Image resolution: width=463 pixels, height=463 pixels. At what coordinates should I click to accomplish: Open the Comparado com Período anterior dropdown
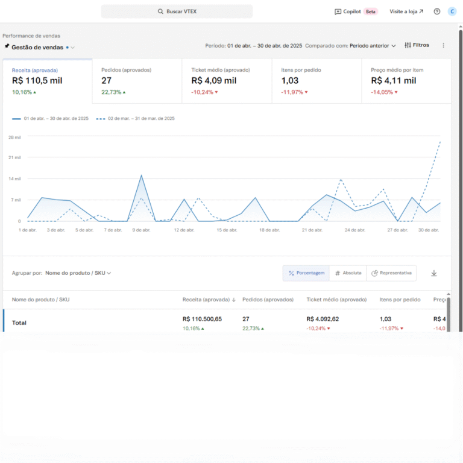373,45
